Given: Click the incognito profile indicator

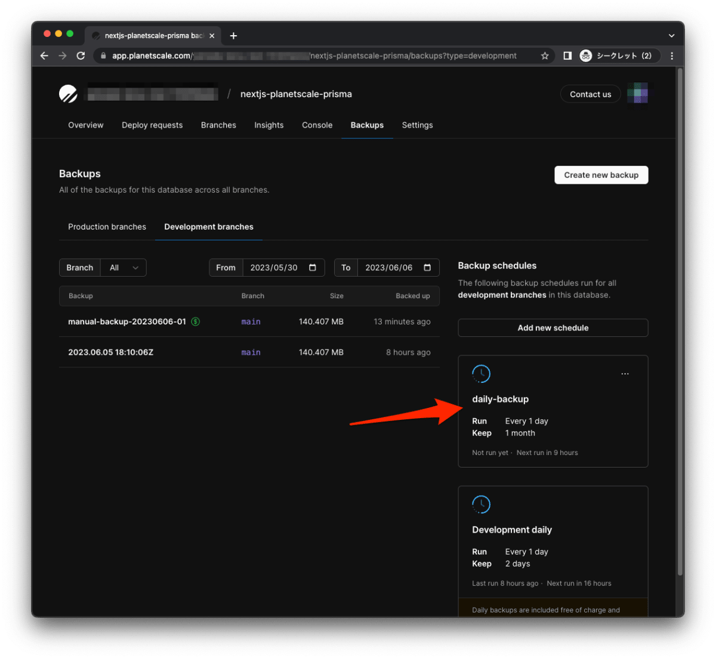Looking at the screenshot, I should click(x=619, y=55).
